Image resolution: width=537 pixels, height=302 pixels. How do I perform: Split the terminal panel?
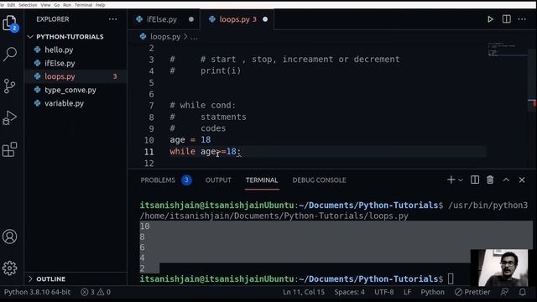pyautogui.click(x=475, y=180)
